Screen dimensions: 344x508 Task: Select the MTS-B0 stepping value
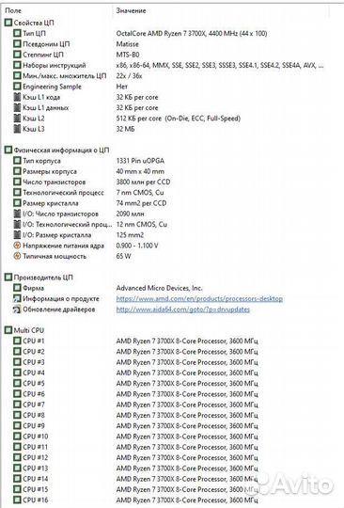pyautogui.click(x=128, y=55)
